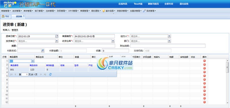The height and width of the screenshot is (108, 230).
Task: Click the 在线传讯 header link
Action: click(x=123, y=4)
